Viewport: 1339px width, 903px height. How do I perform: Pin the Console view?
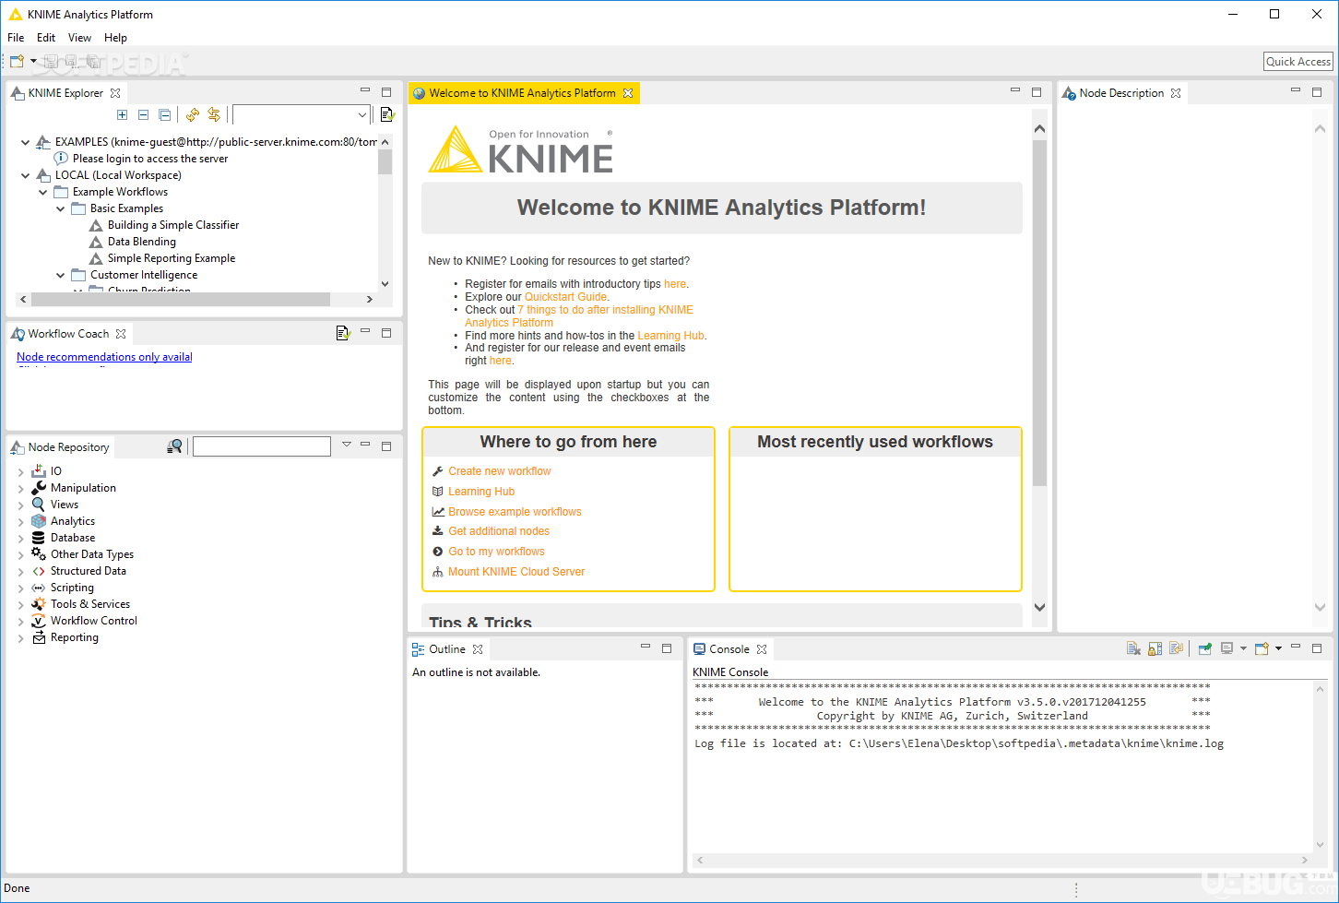pyautogui.click(x=1204, y=648)
